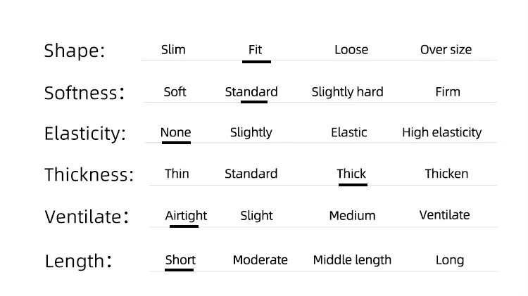Select Firm softness
The image size is (528, 296).
click(x=448, y=92)
